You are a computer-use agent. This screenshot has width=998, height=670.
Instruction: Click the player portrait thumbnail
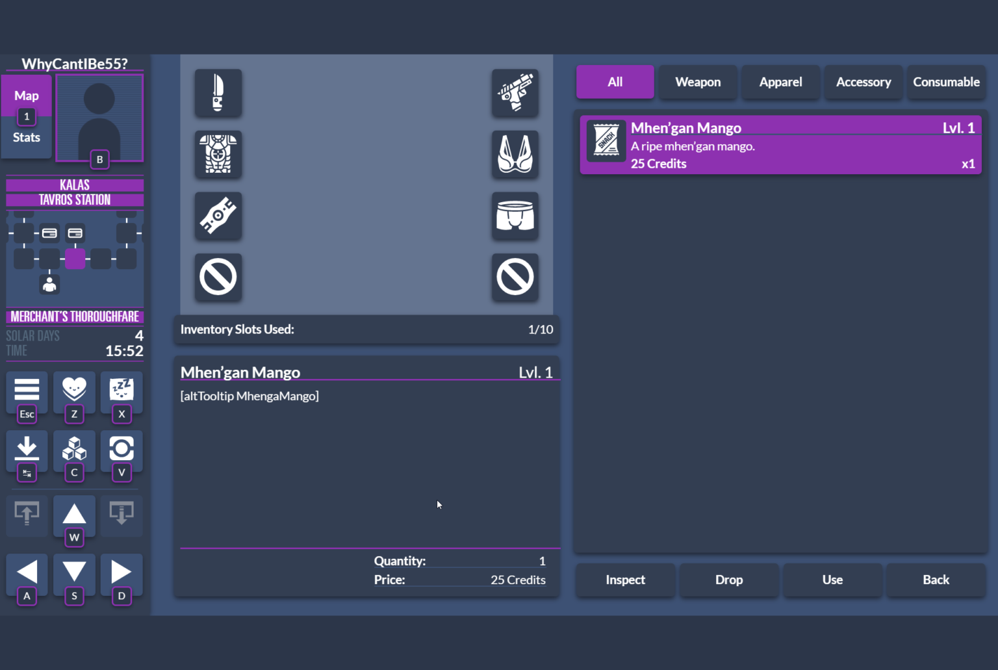99,118
